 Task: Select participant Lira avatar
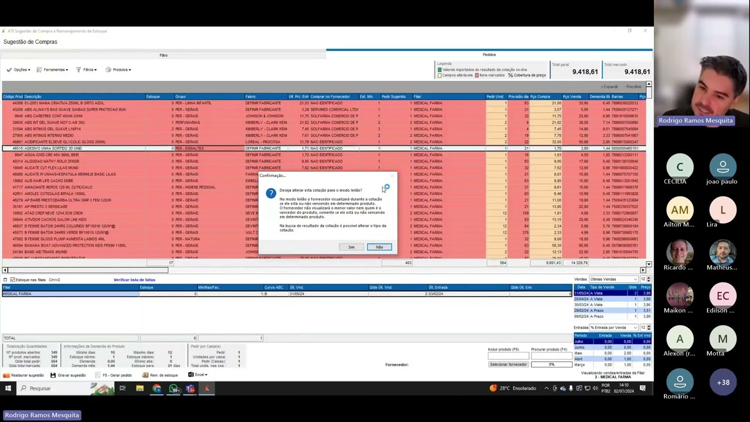pyautogui.click(x=723, y=210)
